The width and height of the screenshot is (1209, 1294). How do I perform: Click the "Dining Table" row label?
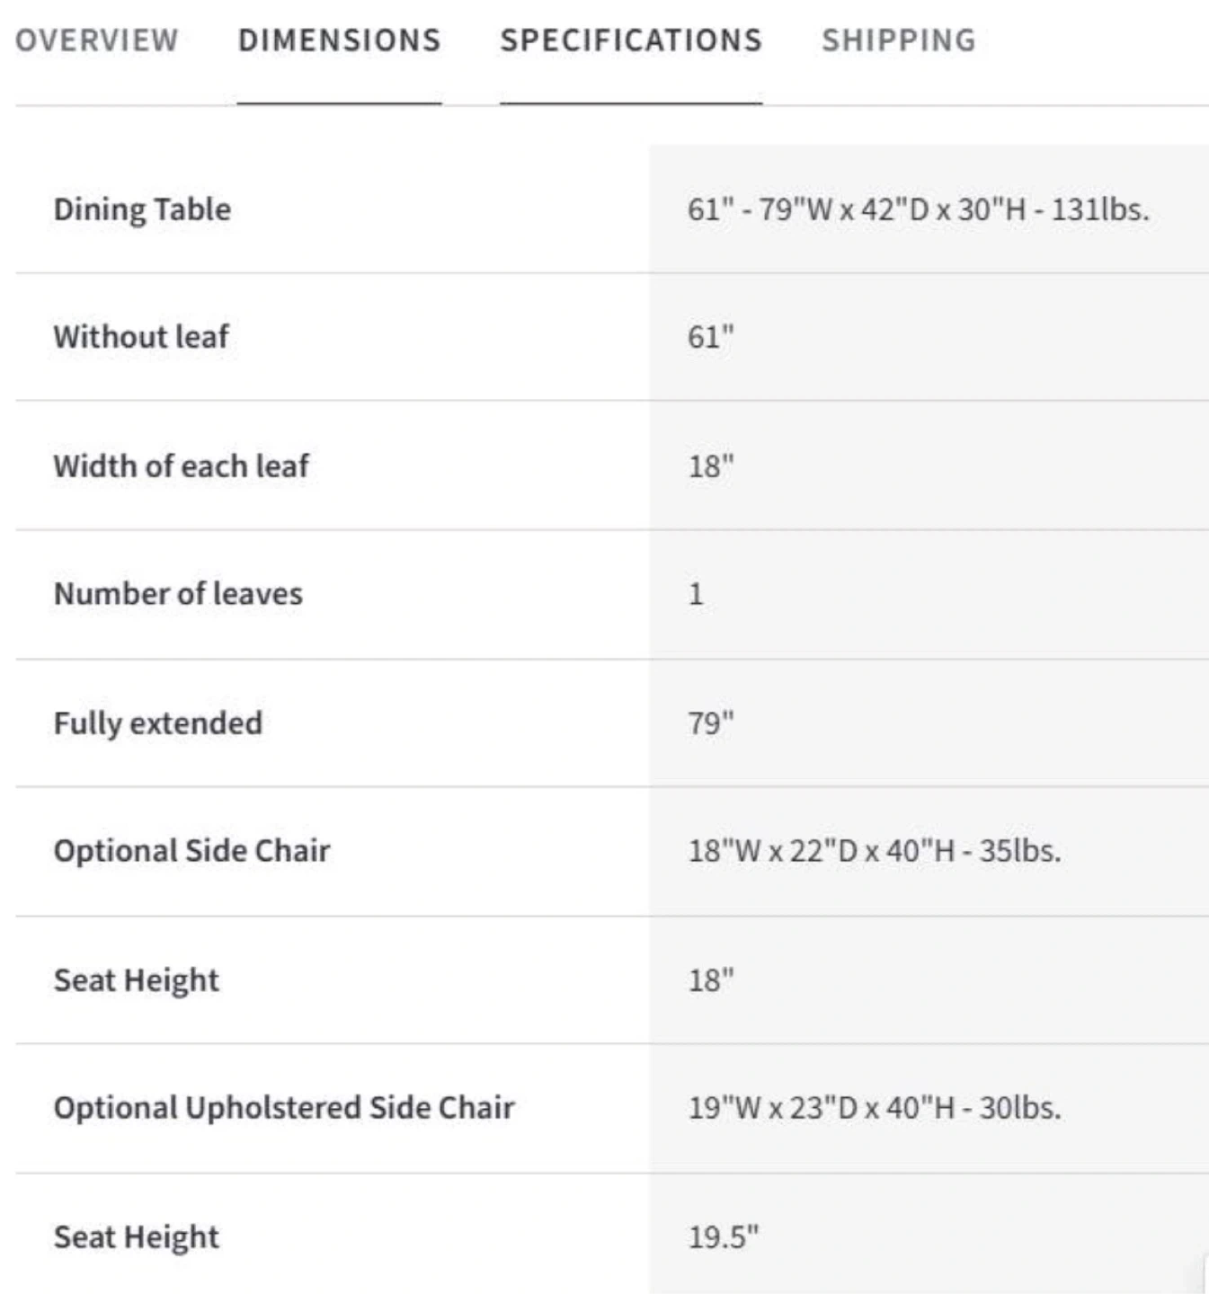point(142,209)
